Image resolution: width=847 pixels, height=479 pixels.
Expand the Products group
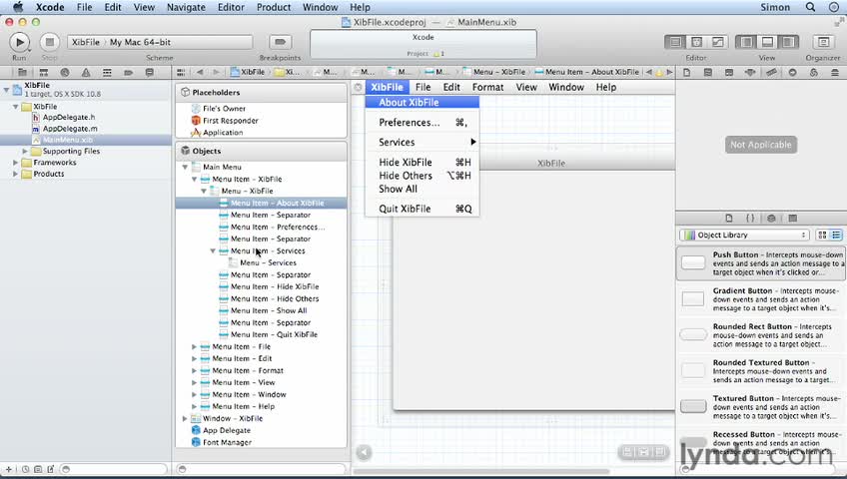coord(16,174)
